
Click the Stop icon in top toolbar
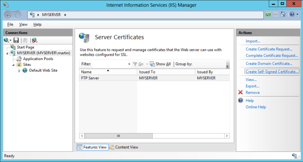pyautogui.click(x=275, y=15)
